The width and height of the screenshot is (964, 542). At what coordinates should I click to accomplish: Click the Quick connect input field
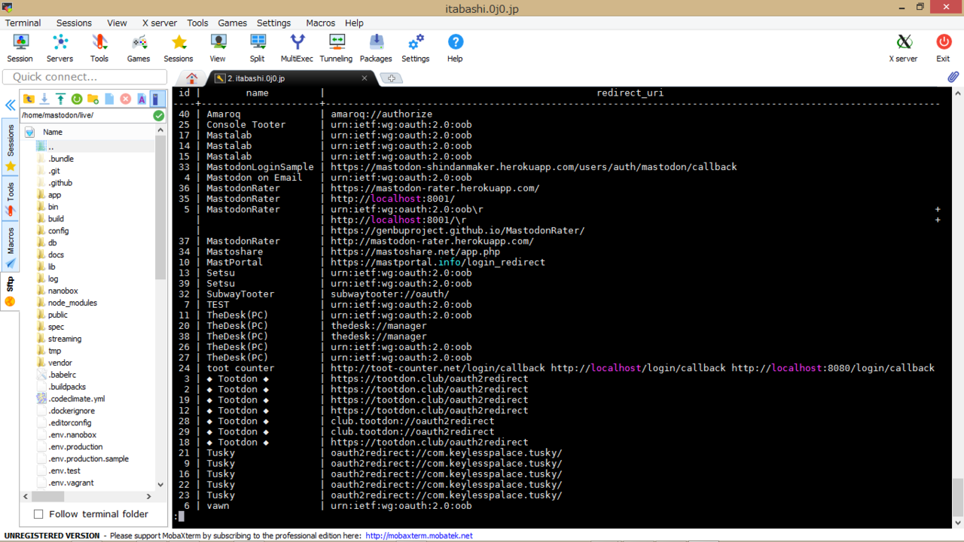coord(85,77)
